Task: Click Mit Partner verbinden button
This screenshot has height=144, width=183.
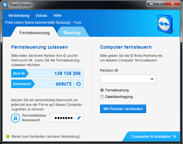Action: point(123,109)
